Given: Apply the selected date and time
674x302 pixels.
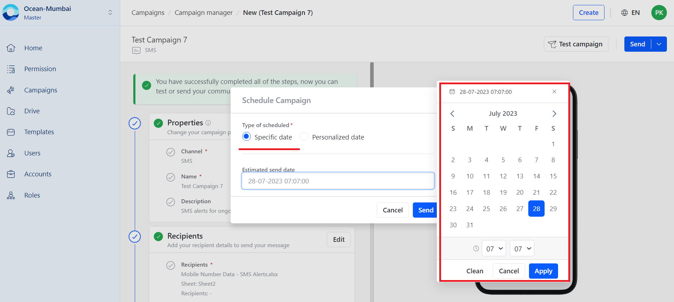Looking at the screenshot, I should [x=544, y=271].
